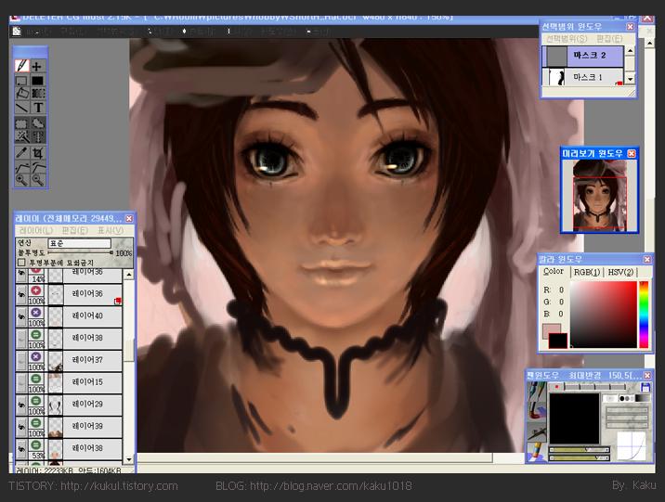Click the black foreground color swatch

click(558, 341)
